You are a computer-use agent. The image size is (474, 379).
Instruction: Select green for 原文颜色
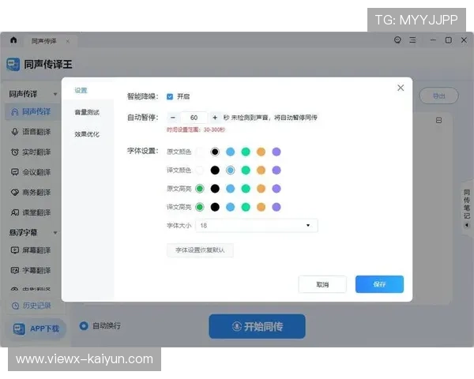tap(246, 152)
